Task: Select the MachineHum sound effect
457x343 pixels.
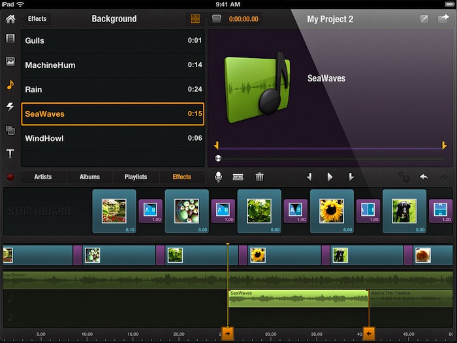Action: pos(113,65)
